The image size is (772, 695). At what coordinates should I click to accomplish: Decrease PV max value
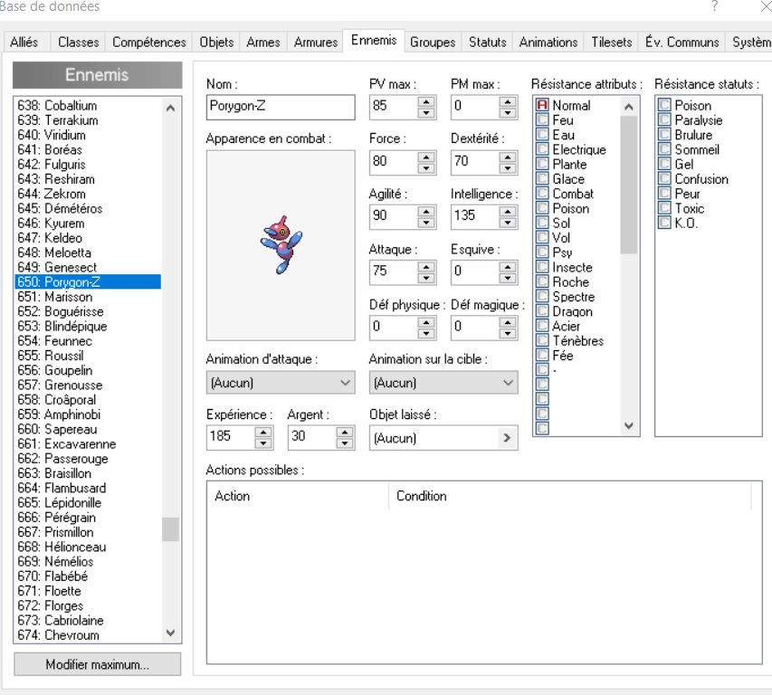(426, 113)
